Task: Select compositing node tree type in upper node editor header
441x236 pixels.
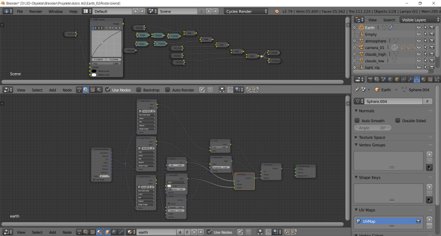Action: point(86,90)
